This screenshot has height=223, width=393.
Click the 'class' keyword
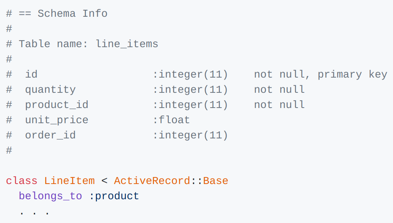(22, 181)
